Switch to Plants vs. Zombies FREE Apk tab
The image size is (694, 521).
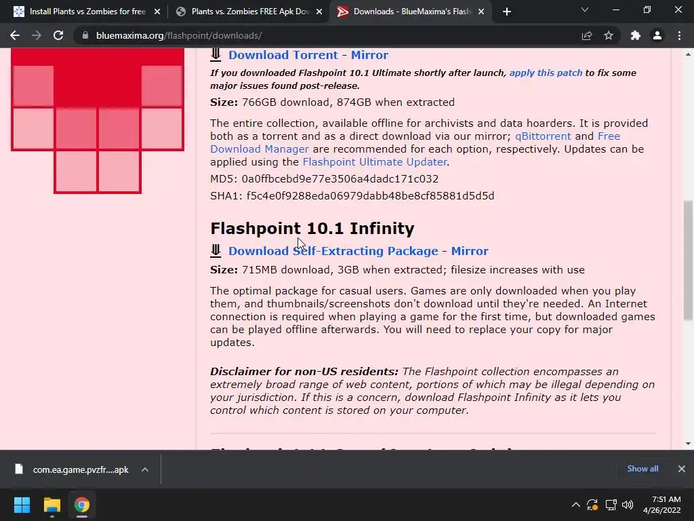[x=248, y=12]
